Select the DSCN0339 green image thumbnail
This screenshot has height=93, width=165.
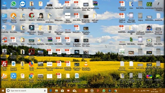point(158,77)
